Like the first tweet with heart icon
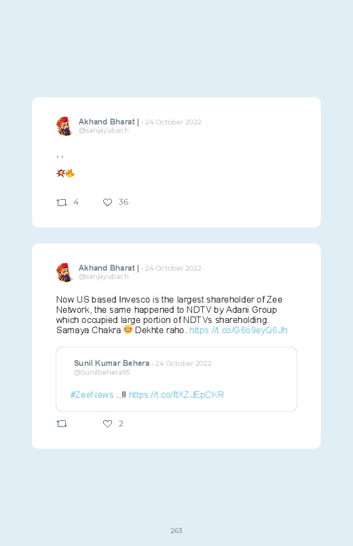Viewport: 353px width, 546px height. pyautogui.click(x=107, y=203)
